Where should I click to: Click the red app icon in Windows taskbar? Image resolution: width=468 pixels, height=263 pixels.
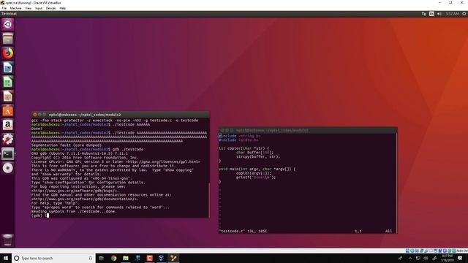149,258
